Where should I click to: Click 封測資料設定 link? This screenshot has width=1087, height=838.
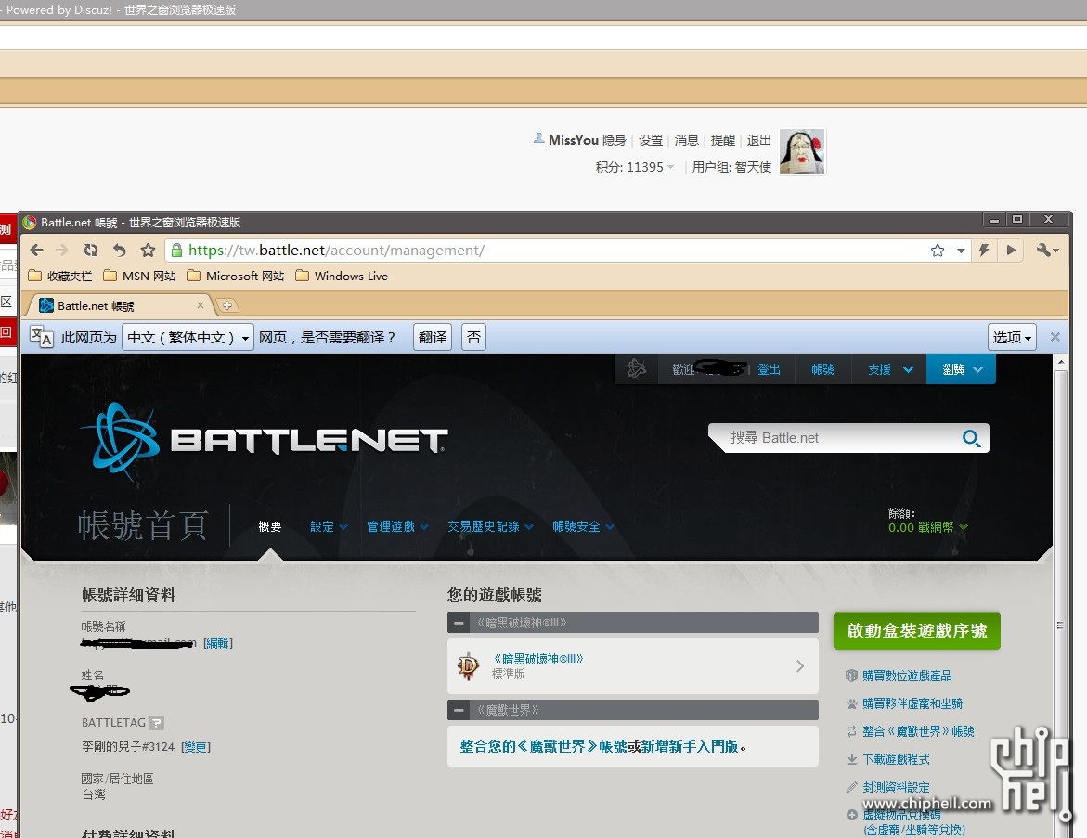(x=897, y=787)
